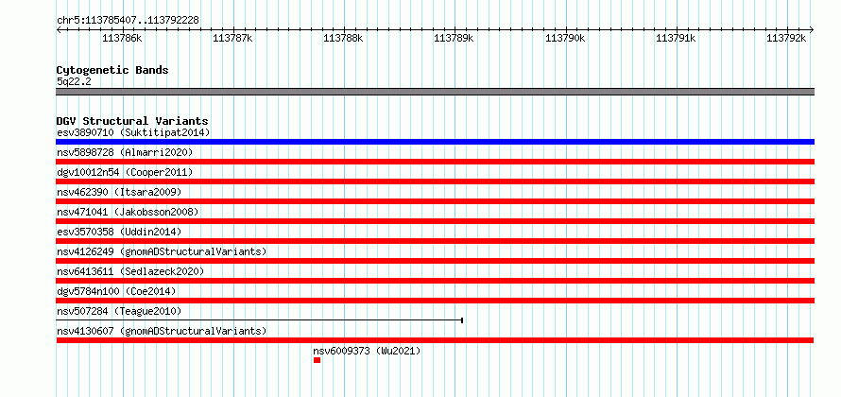Image resolution: width=841 pixels, height=397 pixels.
Task: Open the dgv10012n54 (Cooper2011) label
Action: tap(125, 172)
